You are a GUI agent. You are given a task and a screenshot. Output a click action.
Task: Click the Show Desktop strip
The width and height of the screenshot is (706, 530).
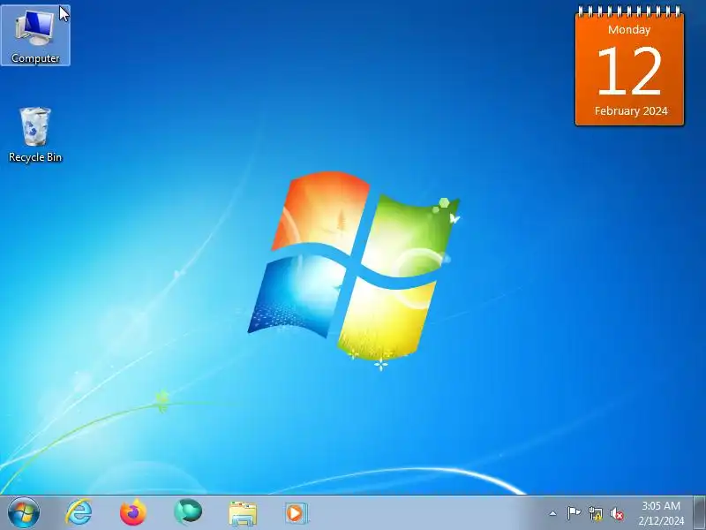click(699, 513)
